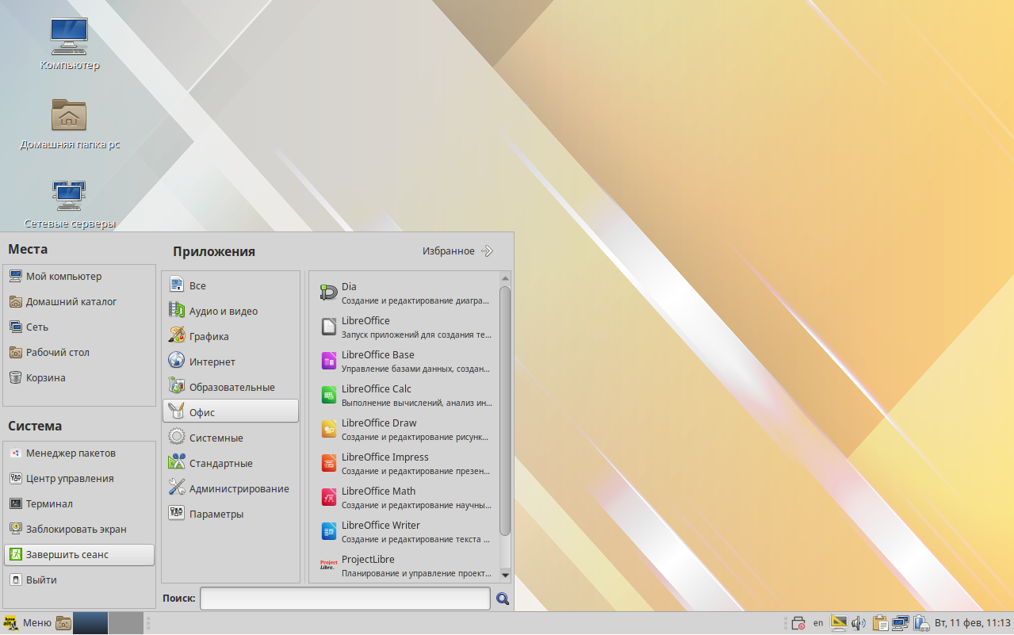Select the Образовательные category

pos(231,387)
